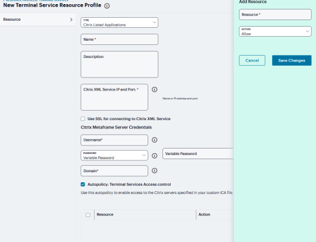316x242 pixels.
Task: Show info for Citrix XML Service field
Action: 154,89
